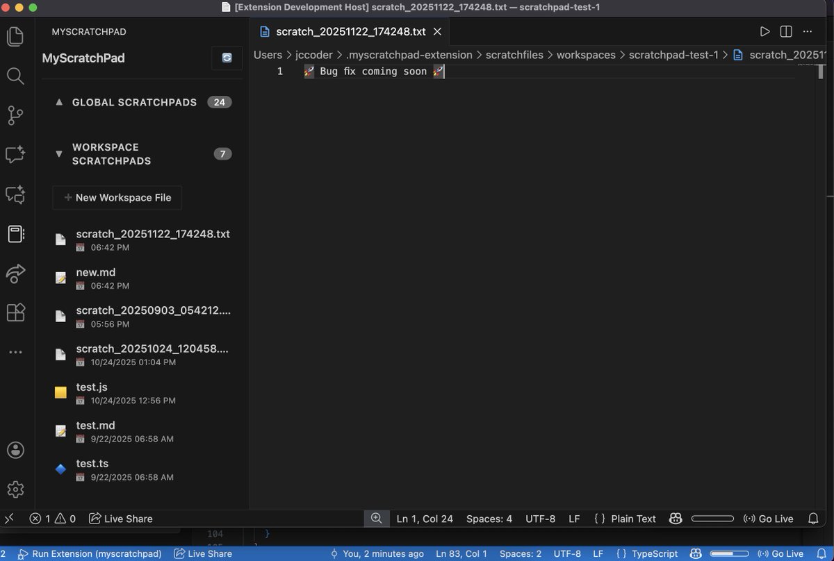The height and width of the screenshot is (561, 834).
Task: Open the workspaces breadcrumb
Action: pos(586,55)
